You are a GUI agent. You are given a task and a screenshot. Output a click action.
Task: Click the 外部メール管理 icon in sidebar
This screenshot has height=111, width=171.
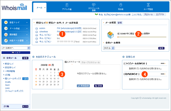click(6, 40)
